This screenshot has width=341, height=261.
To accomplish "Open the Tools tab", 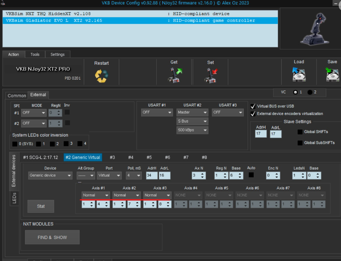I will click(35, 54).
